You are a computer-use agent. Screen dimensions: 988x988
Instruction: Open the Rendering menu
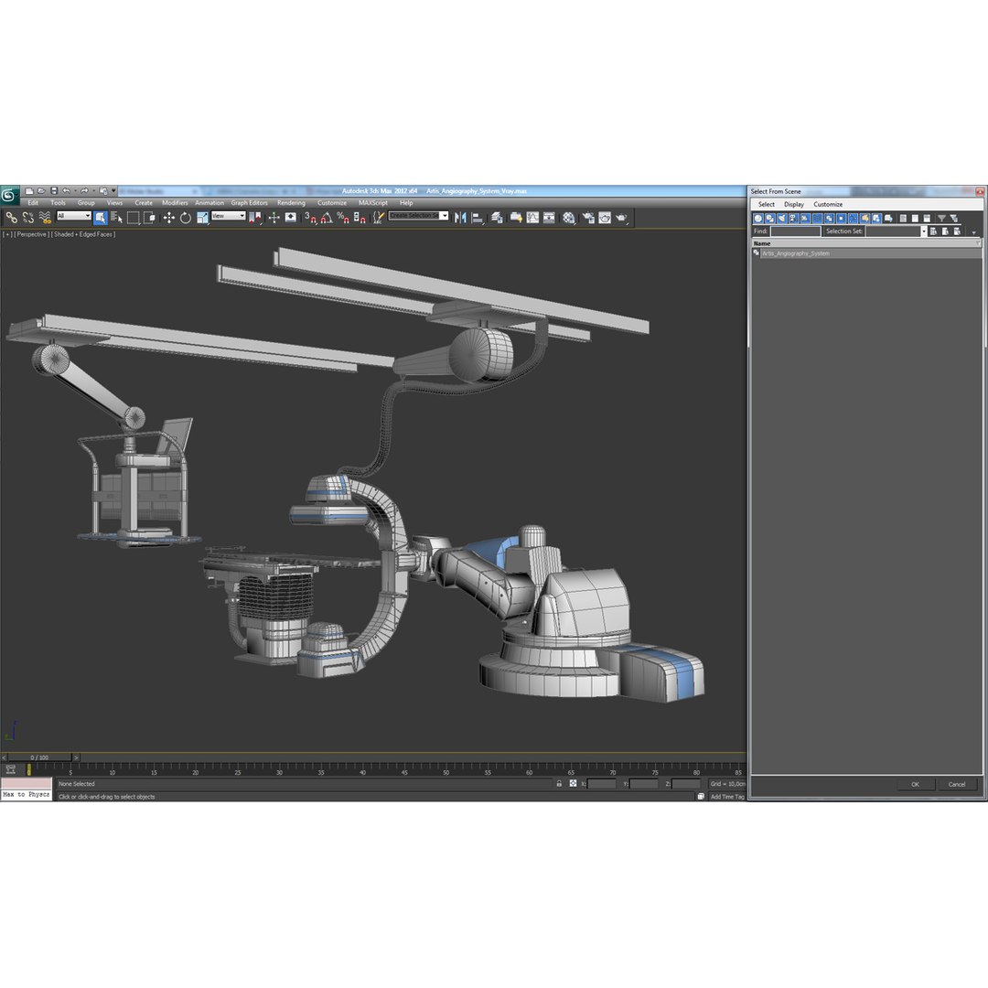tap(291, 203)
